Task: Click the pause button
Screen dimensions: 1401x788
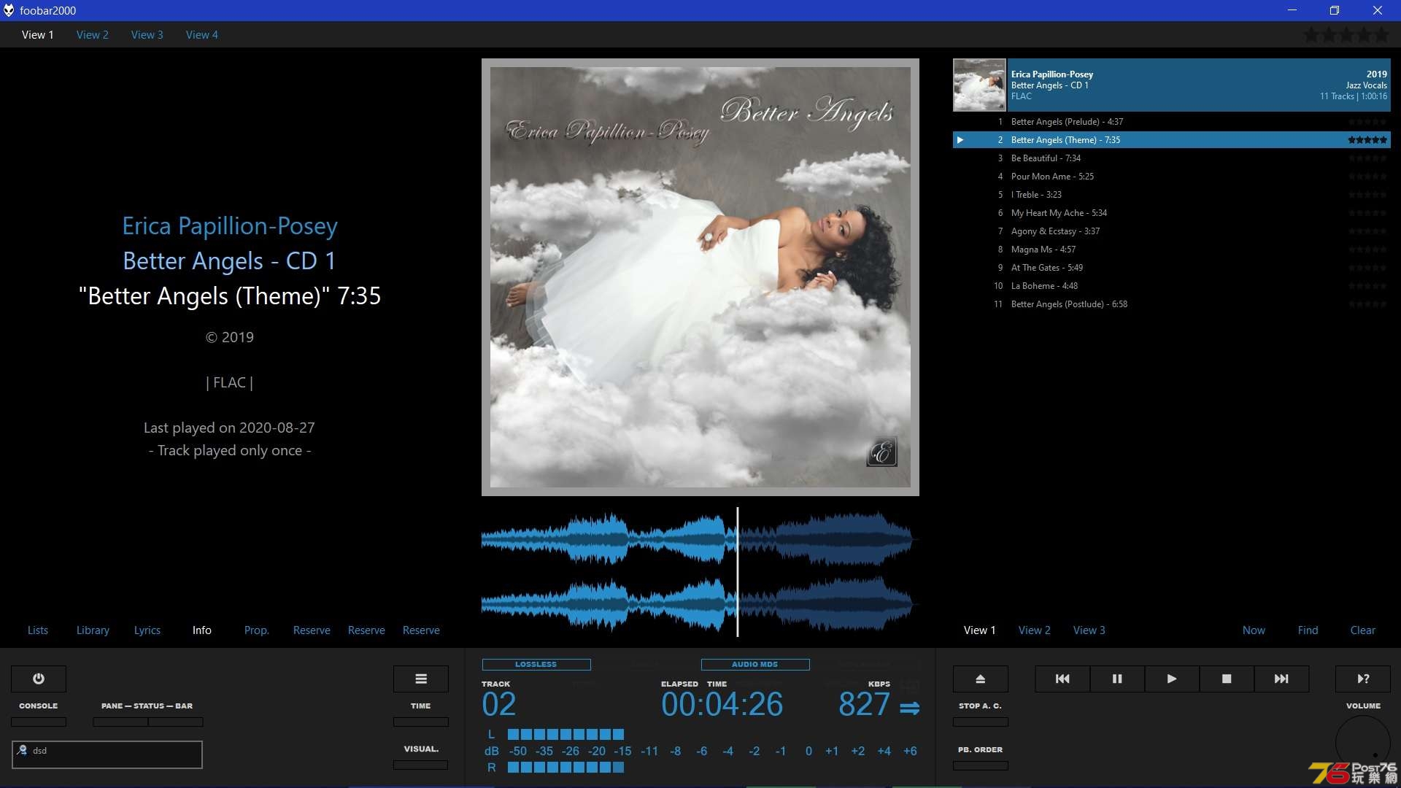Action: pyautogui.click(x=1117, y=679)
